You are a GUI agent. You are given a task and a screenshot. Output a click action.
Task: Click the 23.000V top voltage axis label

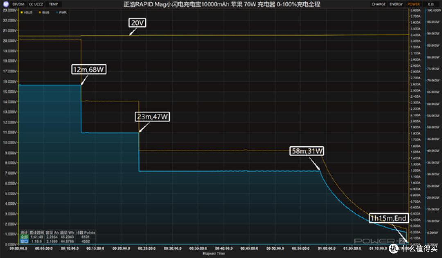point(10,10)
